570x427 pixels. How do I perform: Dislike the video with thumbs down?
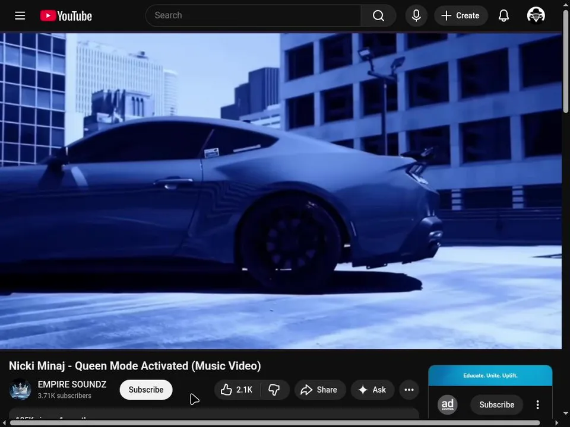coord(275,390)
